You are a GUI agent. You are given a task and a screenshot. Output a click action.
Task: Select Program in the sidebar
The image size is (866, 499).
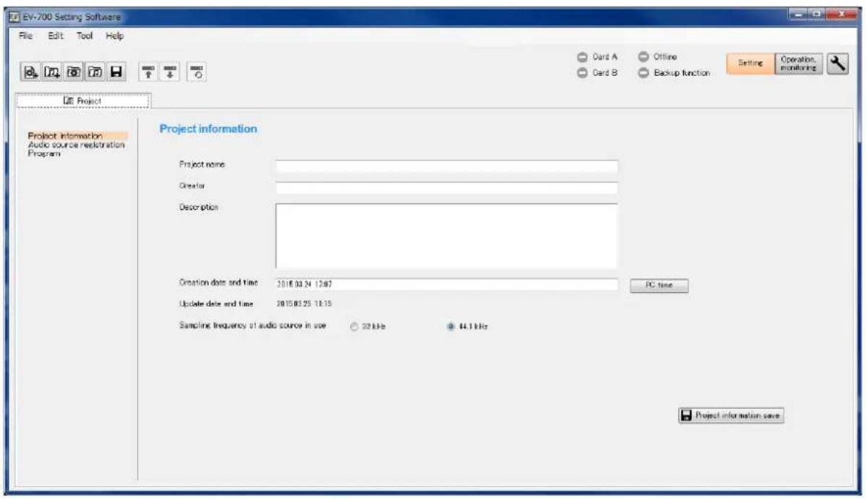(44, 153)
